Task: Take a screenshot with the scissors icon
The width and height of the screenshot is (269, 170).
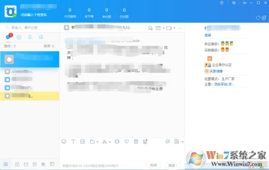Action: (x=104, y=141)
